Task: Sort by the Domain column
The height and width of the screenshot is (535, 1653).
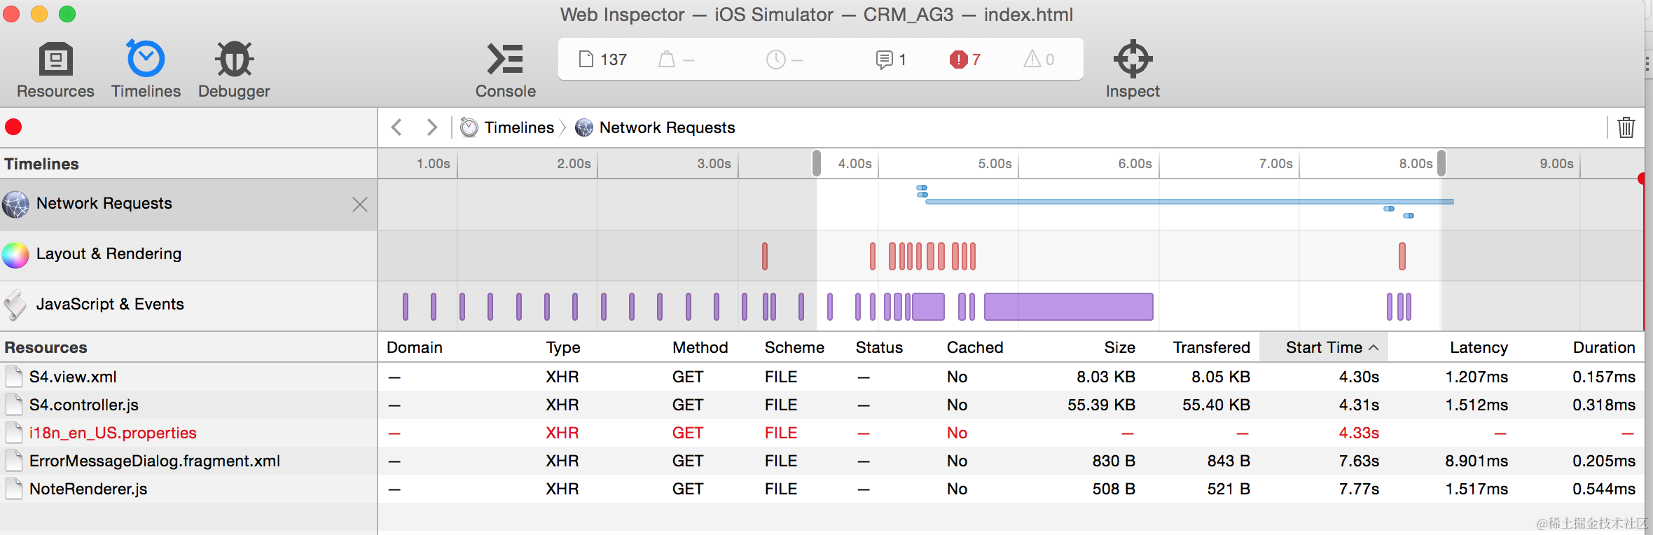Action: (x=415, y=347)
